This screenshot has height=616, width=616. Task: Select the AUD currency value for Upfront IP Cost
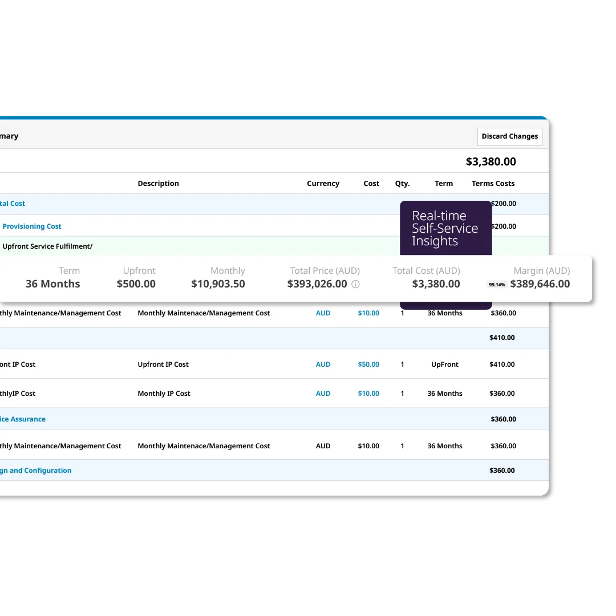click(x=323, y=364)
